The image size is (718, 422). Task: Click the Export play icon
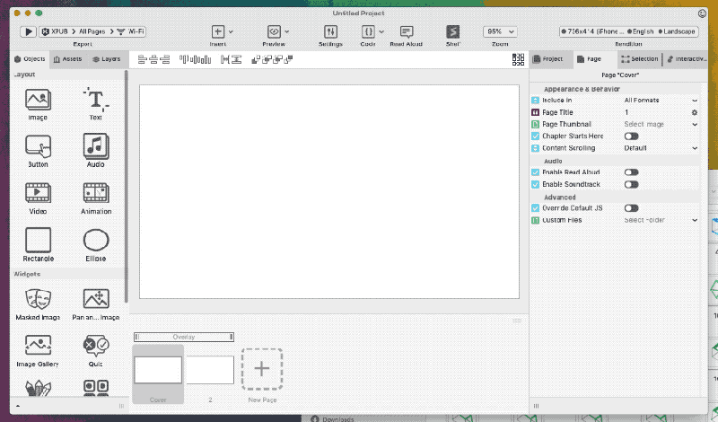(28, 31)
